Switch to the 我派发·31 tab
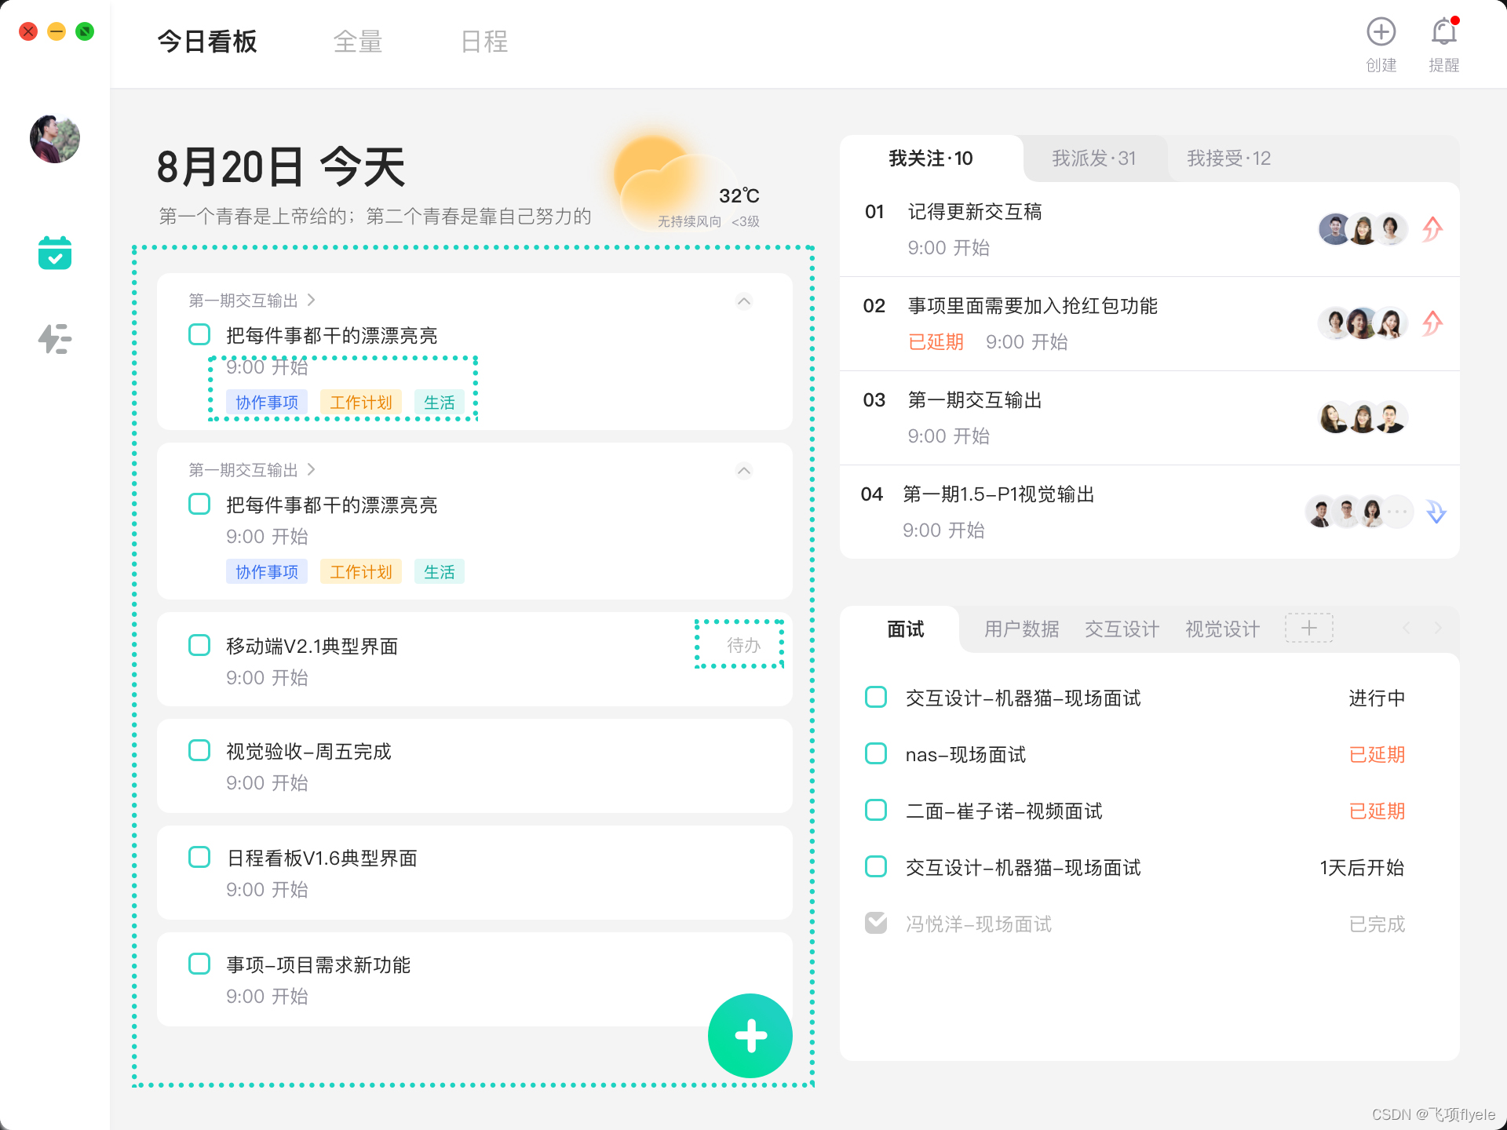 (x=1093, y=158)
